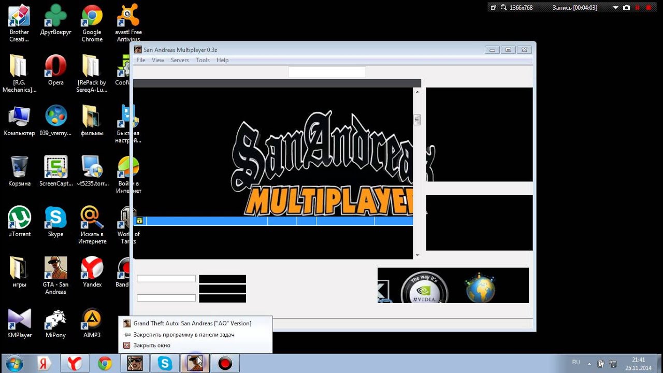Screen dimensions: 663x373
Task: Open the View menu
Action: click(x=157, y=60)
